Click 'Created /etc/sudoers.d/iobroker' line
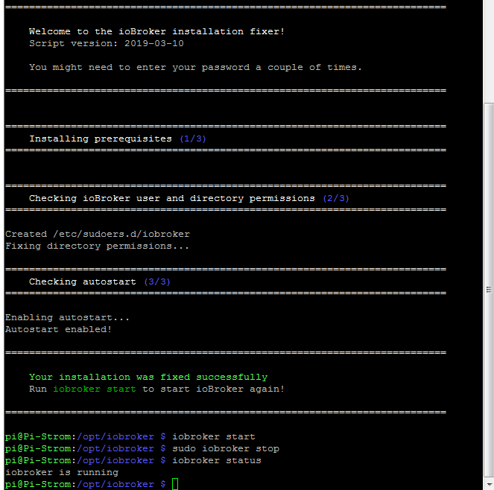The width and height of the screenshot is (494, 490). tap(98, 234)
